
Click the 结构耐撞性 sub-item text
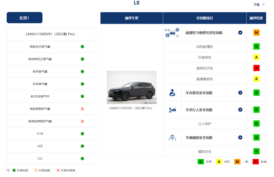coord(205,47)
